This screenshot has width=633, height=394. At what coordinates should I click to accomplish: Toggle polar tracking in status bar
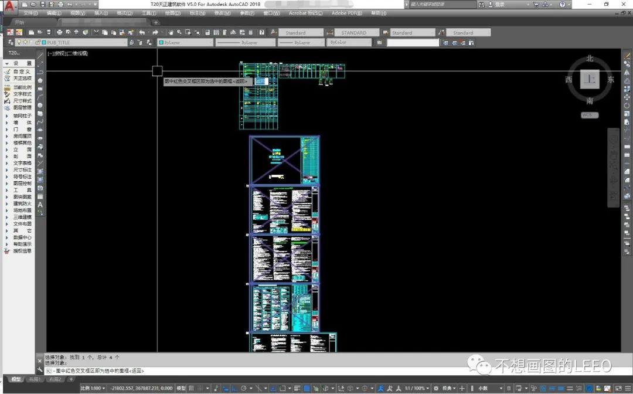click(243, 388)
